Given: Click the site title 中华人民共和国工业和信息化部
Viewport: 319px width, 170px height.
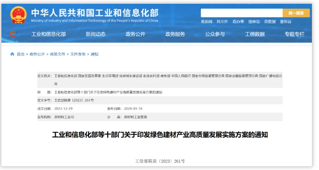Looking at the screenshot, I should pos(95,13).
